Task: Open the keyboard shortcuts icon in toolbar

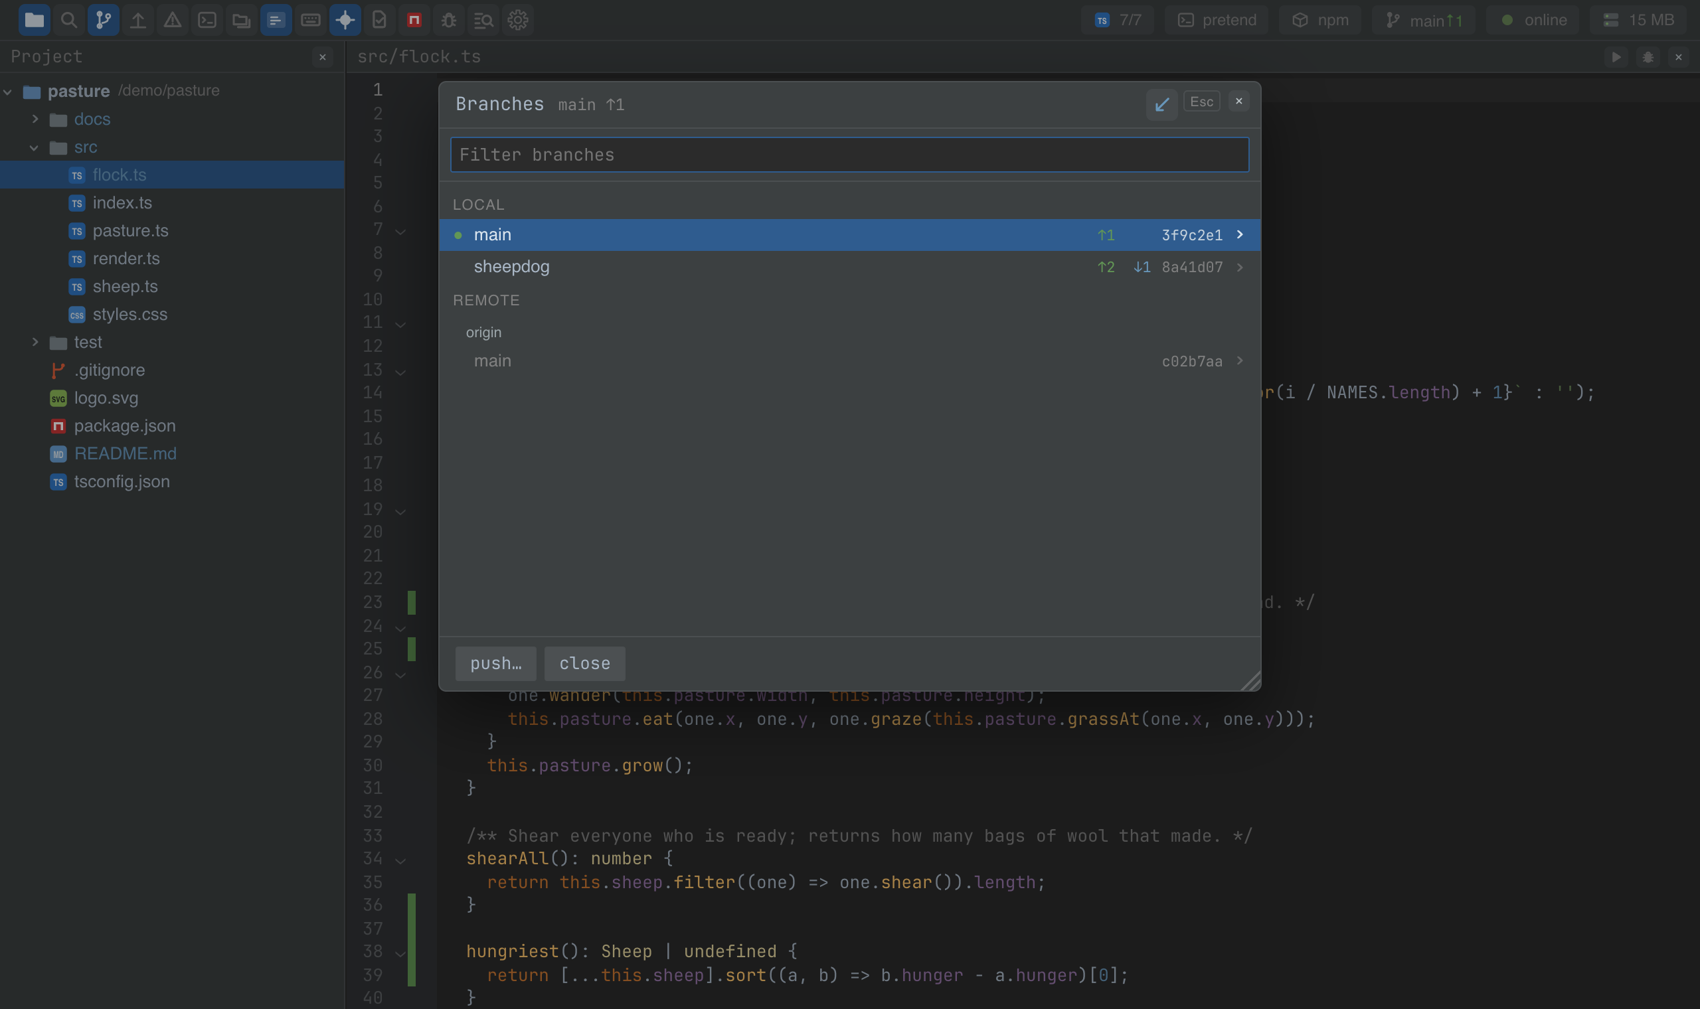Action: 310,20
